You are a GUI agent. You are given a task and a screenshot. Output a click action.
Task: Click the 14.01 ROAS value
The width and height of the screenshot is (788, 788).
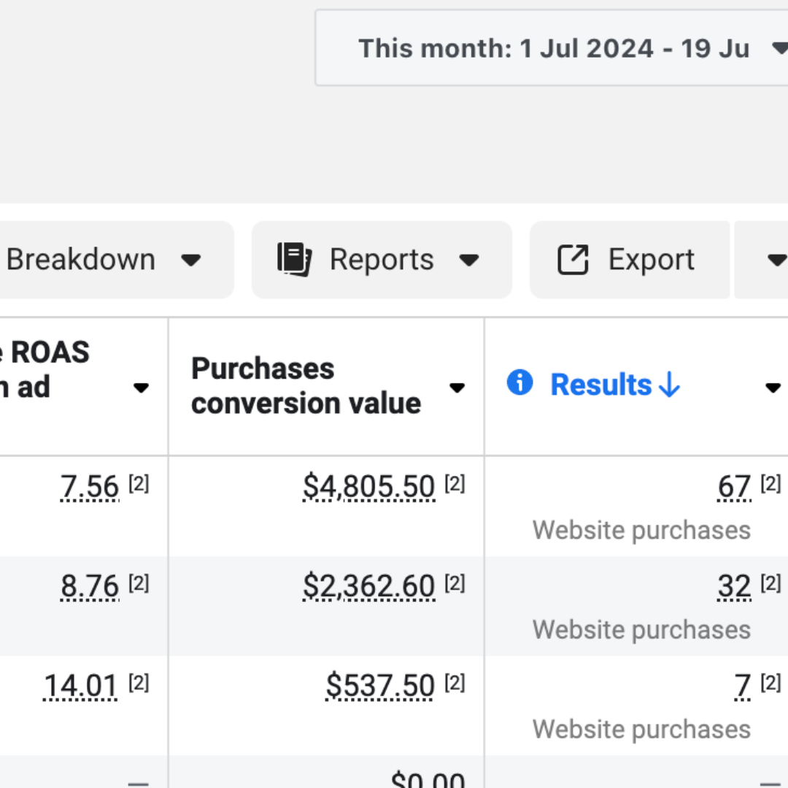click(80, 686)
